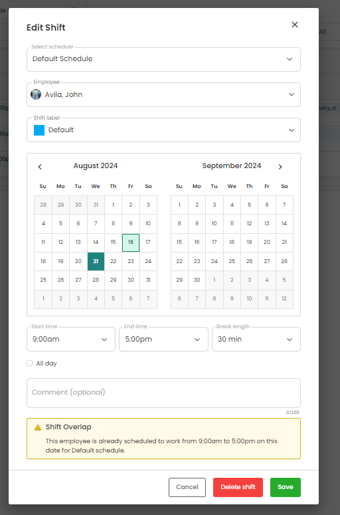
Task: Click the Comment optional text field
Action: pos(163,393)
